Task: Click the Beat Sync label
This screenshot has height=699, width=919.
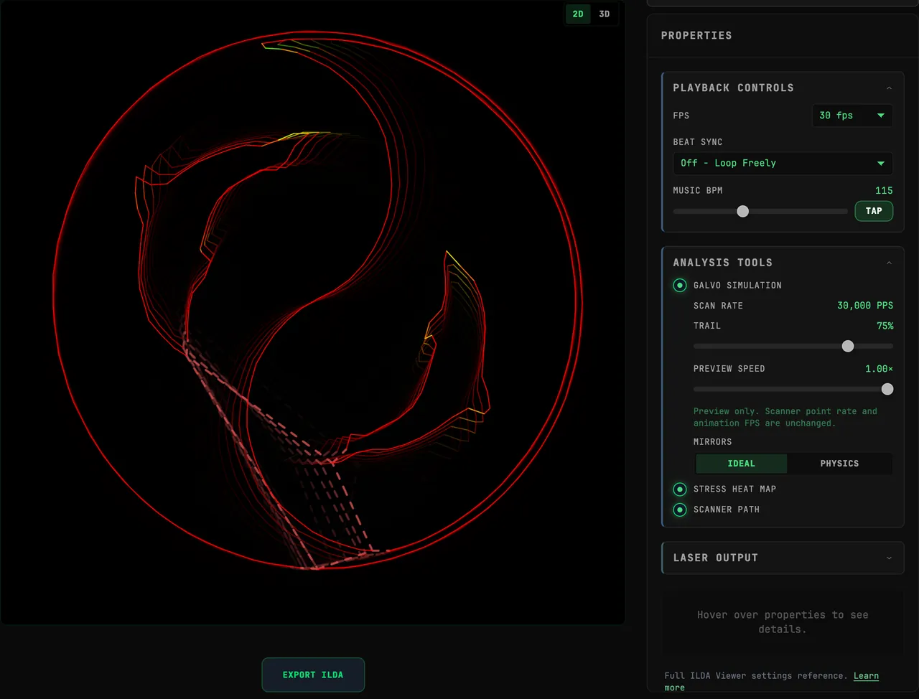Action: [697, 142]
